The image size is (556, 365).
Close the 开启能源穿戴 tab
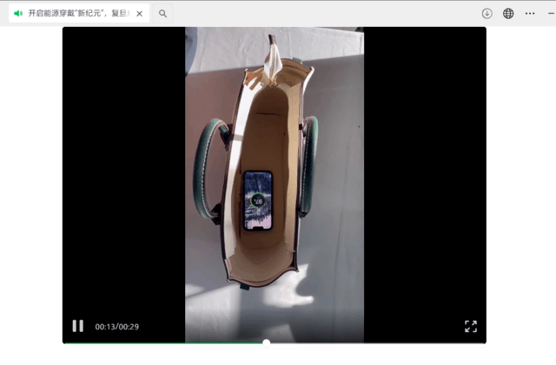139,14
